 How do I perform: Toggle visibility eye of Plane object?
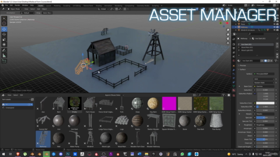click(274, 24)
